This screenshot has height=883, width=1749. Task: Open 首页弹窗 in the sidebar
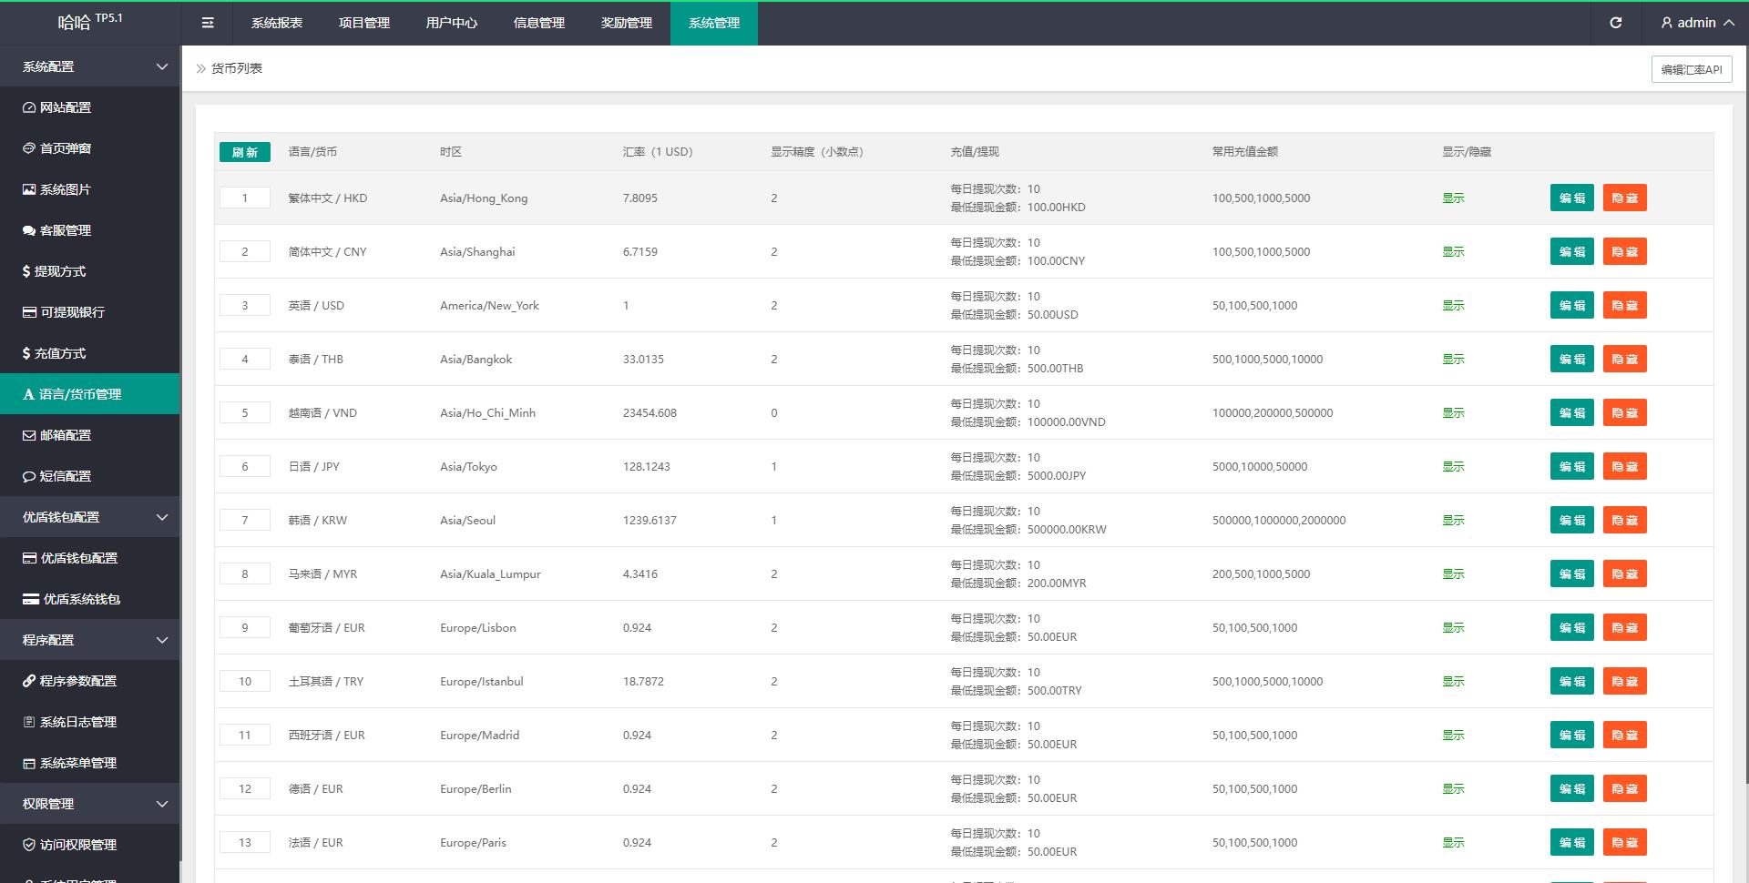point(66,148)
